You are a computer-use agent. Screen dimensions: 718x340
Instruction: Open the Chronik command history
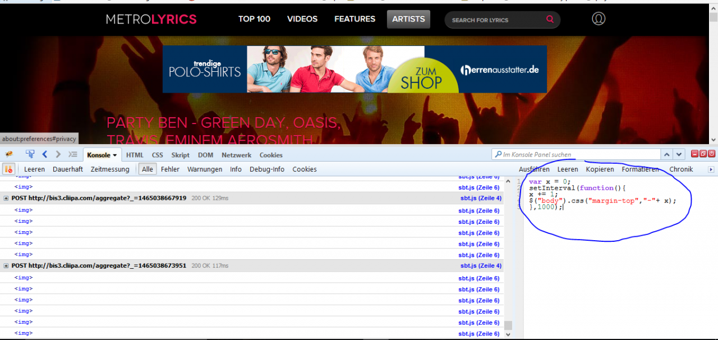point(681,169)
